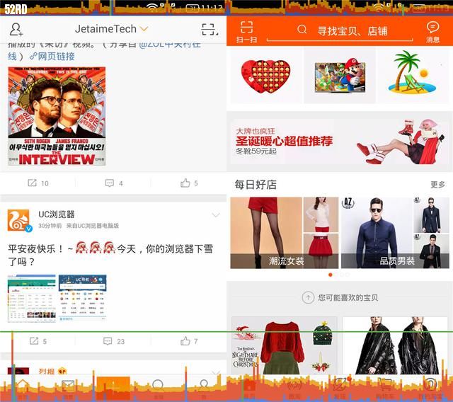Open the add friend icon in Weibo
Screen dimensions: 453x402
pos(16,30)
